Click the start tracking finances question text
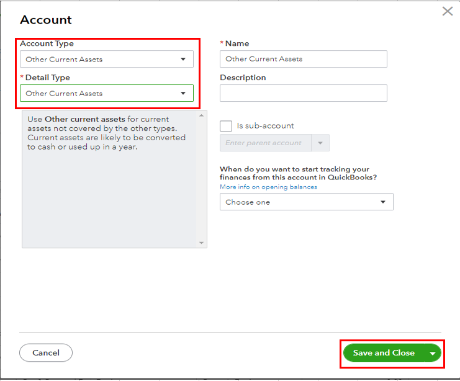This screenshot has width=460, height=381. pos(298,173)
